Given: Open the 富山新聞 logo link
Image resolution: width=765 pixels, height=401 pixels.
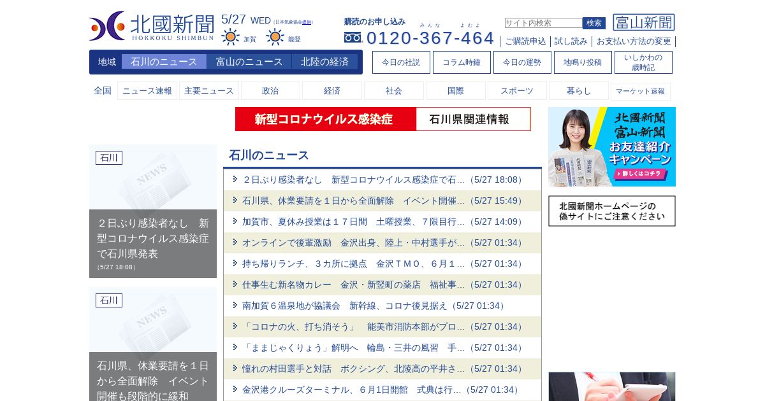Looking at the screenshot, I should [644, 22].
